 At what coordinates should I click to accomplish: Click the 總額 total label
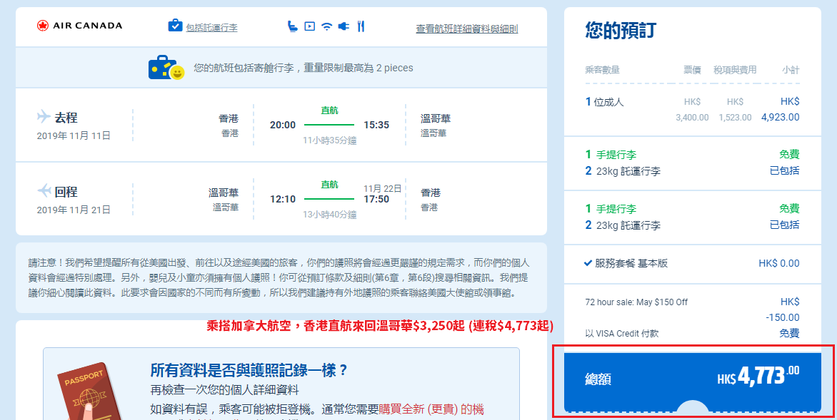pyautogui.click(x=598, y=379)
